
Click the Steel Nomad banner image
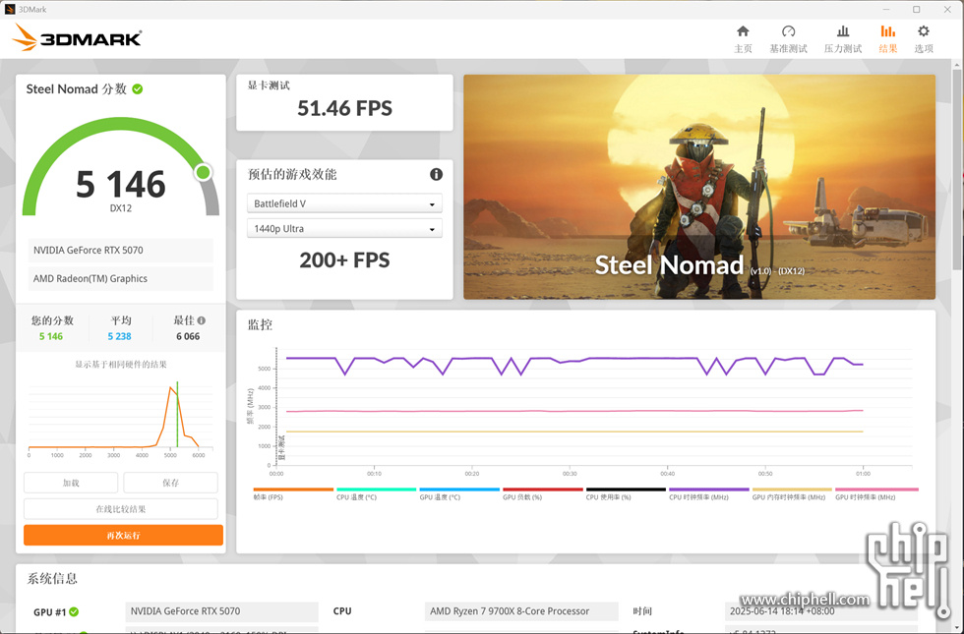point(699,187)
